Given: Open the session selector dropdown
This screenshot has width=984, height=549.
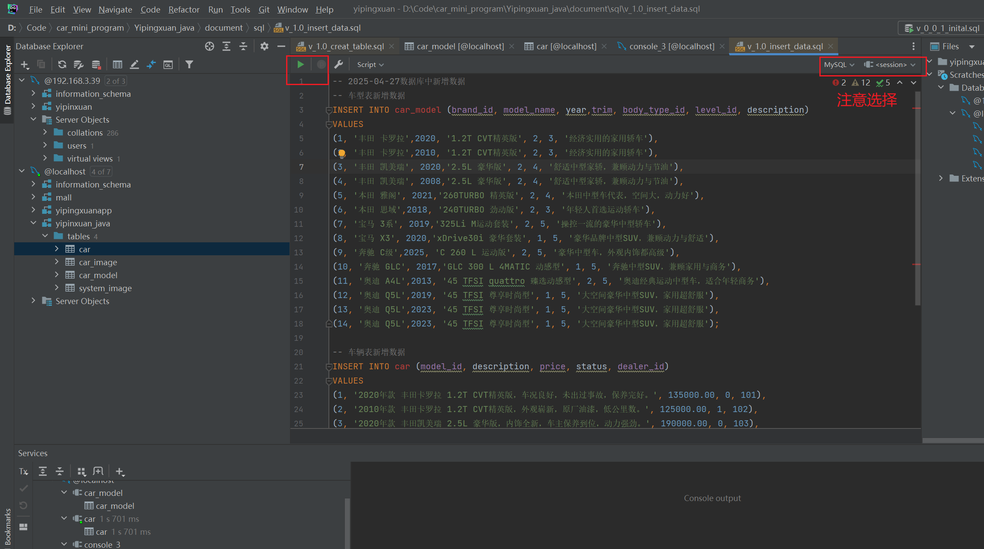Looking at the screenshot, I should tap(890, 64).
